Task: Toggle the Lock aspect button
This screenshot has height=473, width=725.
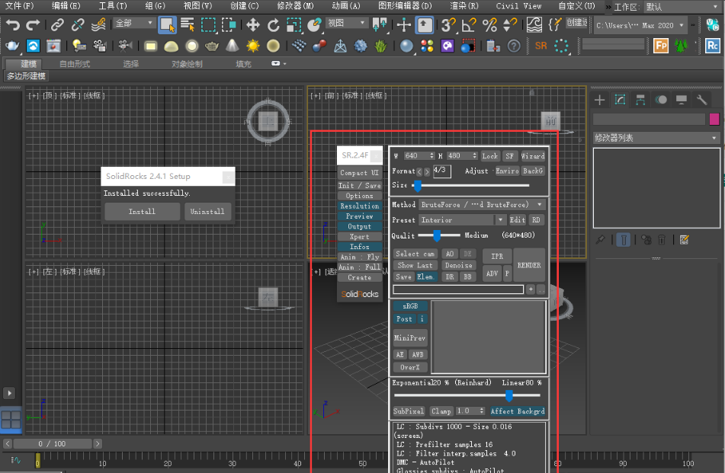Action: [490, 156]
